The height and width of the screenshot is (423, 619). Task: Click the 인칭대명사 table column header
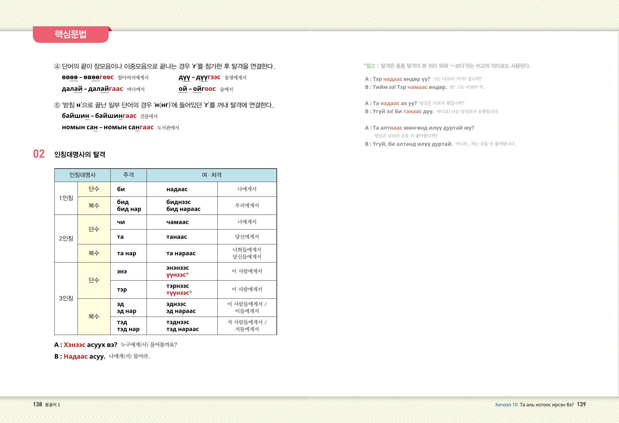pos(82,175)
